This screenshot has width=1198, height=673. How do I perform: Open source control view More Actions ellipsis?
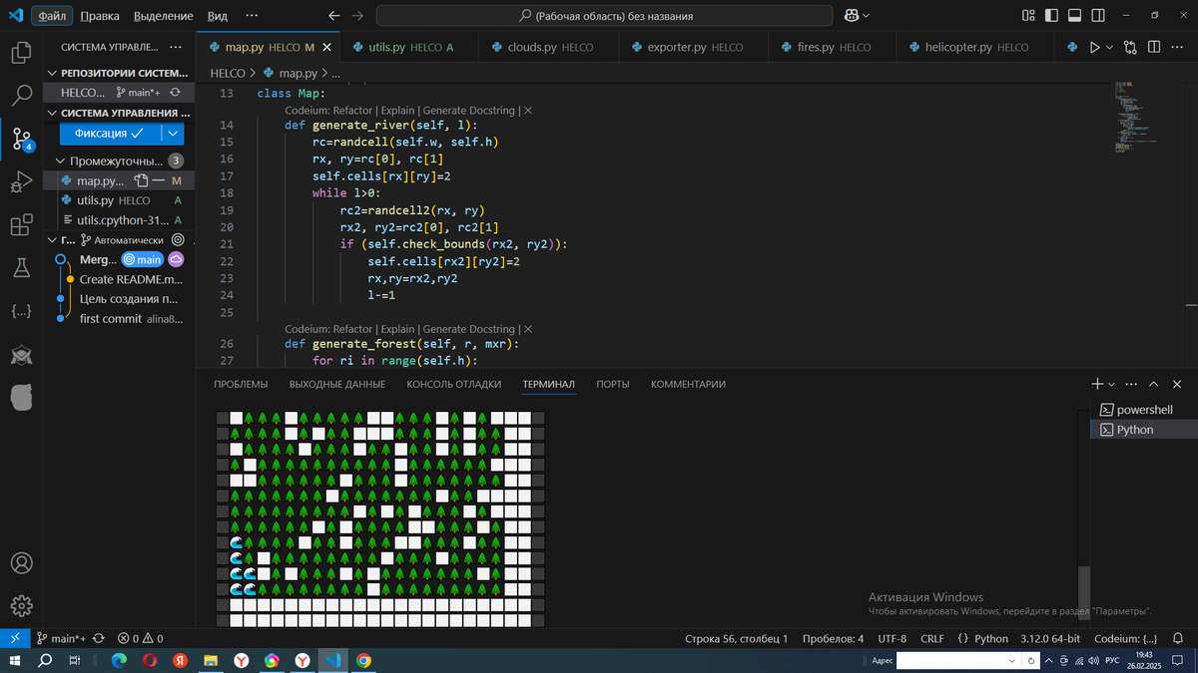[176, 47]
